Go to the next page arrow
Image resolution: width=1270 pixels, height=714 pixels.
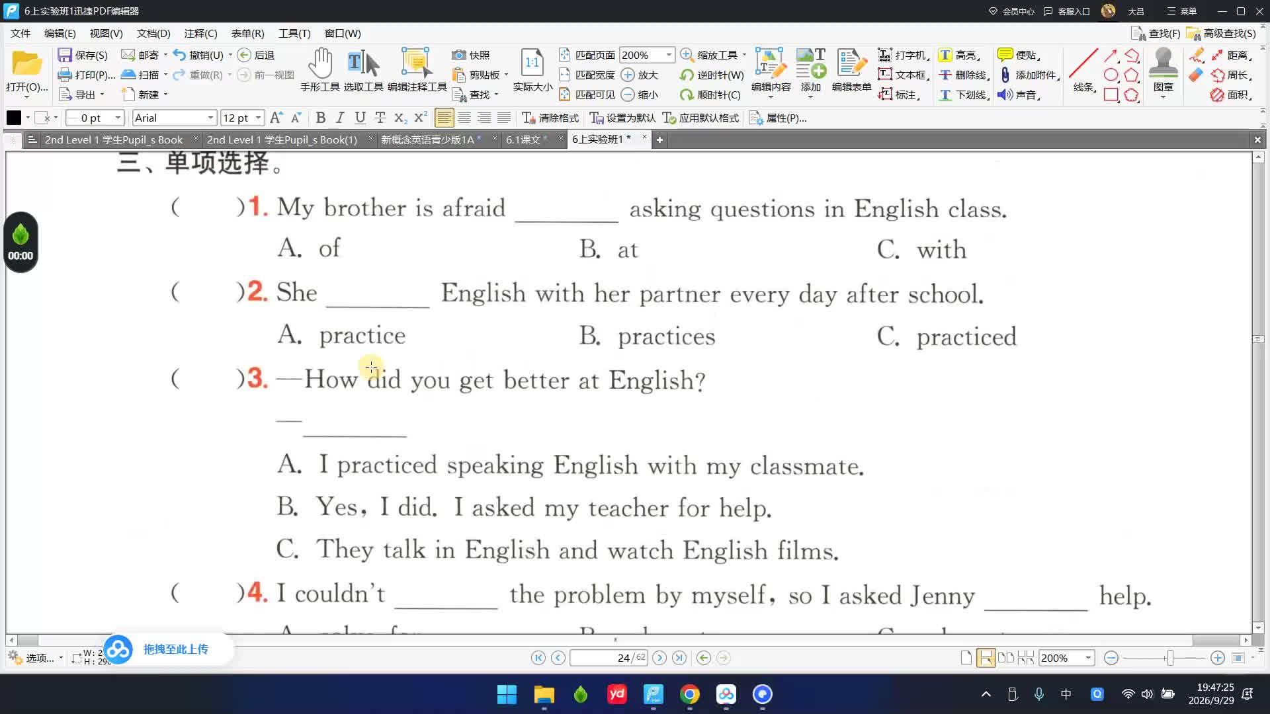(x=659, y=658)
